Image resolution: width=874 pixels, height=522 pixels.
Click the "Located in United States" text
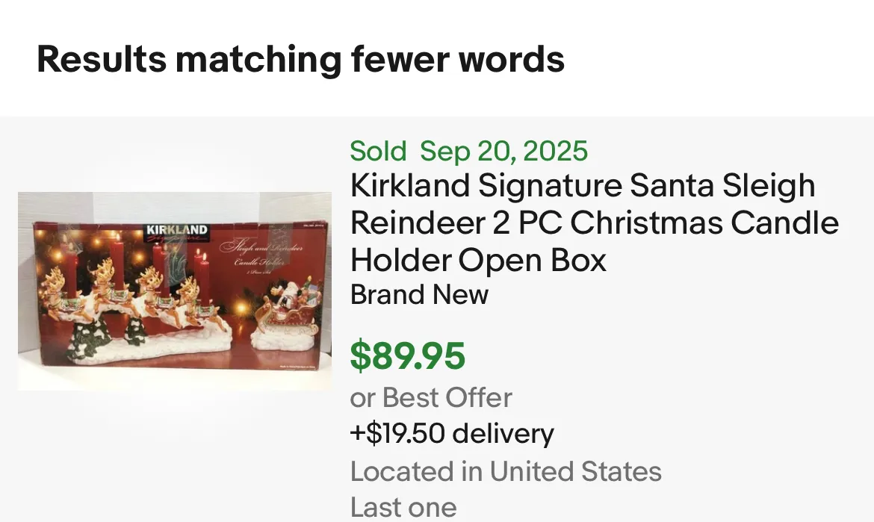pyautogui.click(x=506, y=471)
